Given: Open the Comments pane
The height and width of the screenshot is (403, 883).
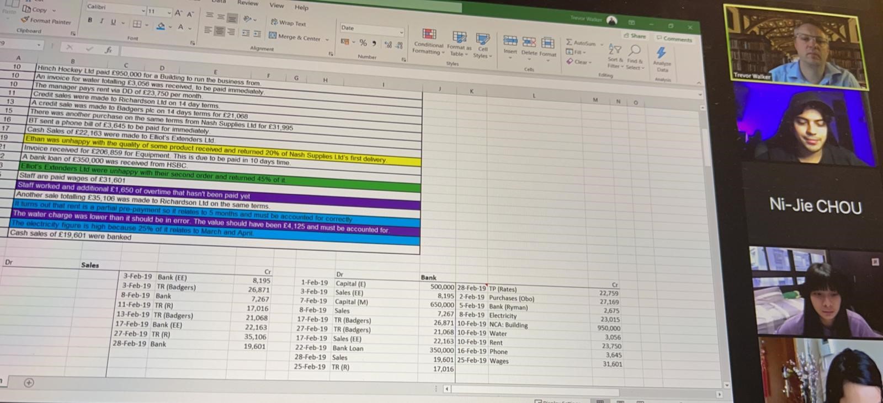Looking at the screenshot, I should pos(674,39).
